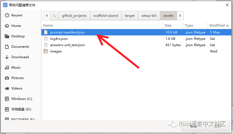Sort files by Size column

coord(173,26)
